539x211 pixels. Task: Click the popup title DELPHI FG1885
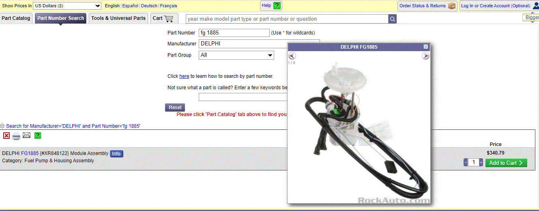click(x=359, y=47)
